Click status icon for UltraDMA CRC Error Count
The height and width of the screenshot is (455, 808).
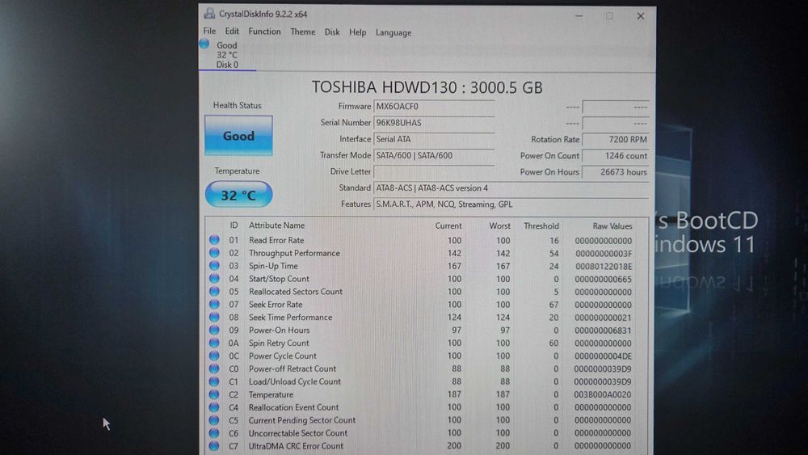214,446
